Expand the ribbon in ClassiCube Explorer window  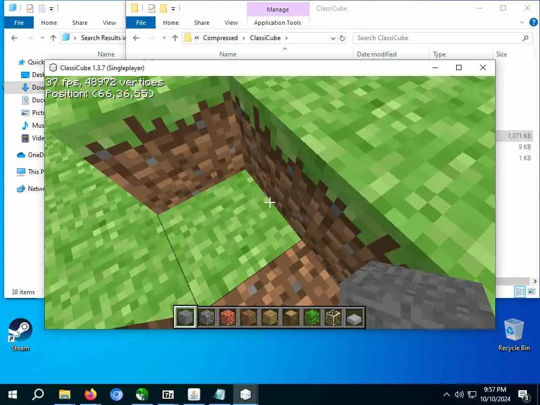522,22
